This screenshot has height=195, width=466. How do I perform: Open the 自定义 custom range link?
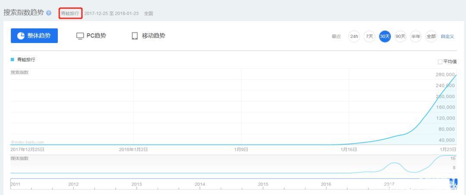(x=447, y=37)
